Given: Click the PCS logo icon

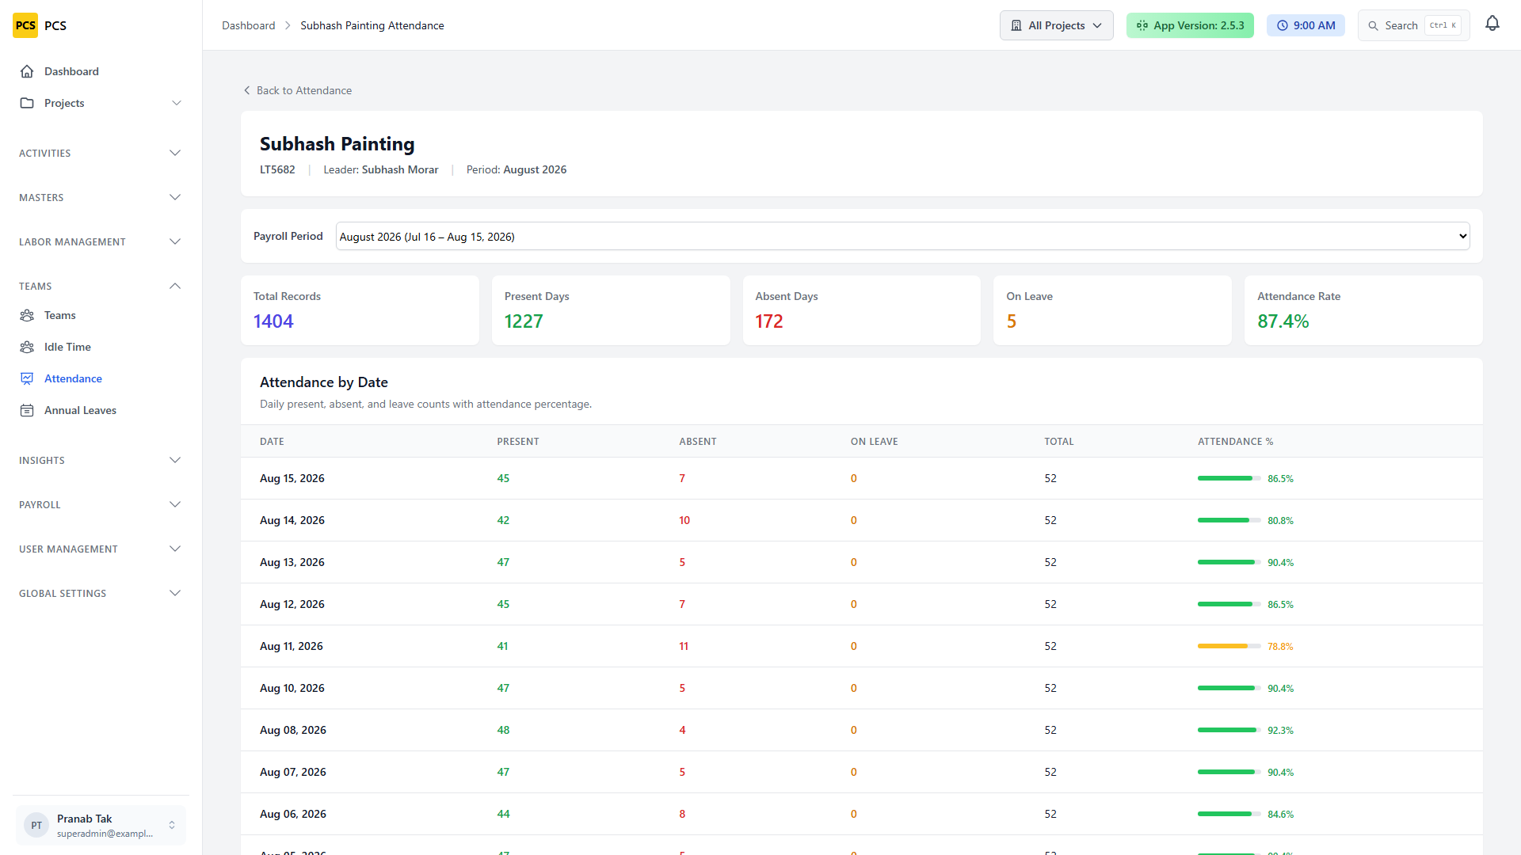Looking at the screenshot, I should (x=25, y=25).
